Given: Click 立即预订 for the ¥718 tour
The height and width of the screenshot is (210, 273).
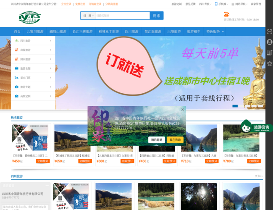Looking at the screenshot, I should pos(212,161).
